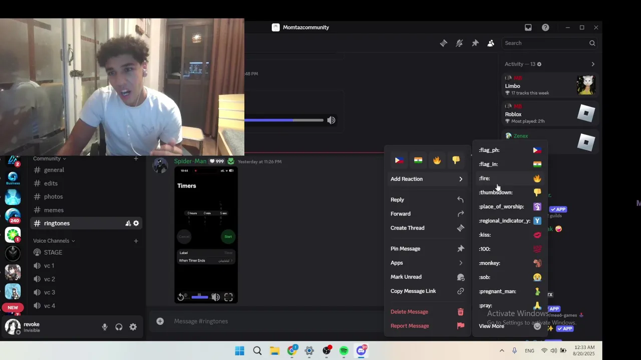
Task: Pick :flag_ph: reaction from list
Action: click(510, 150)
